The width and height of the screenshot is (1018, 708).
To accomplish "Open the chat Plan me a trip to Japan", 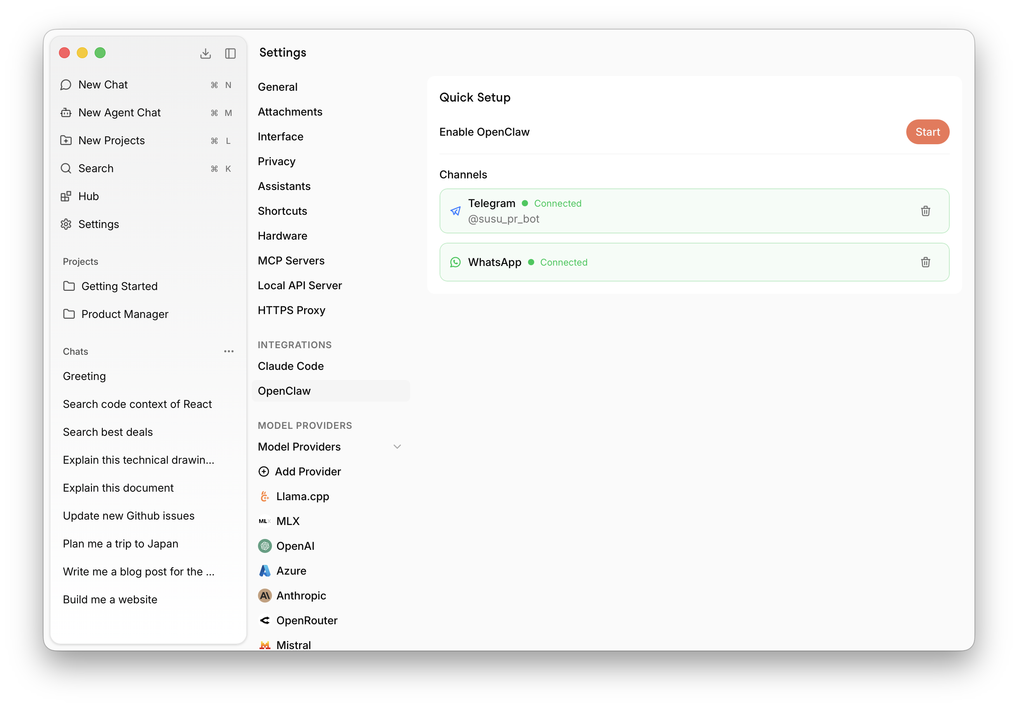I will [x=121, y=544].
